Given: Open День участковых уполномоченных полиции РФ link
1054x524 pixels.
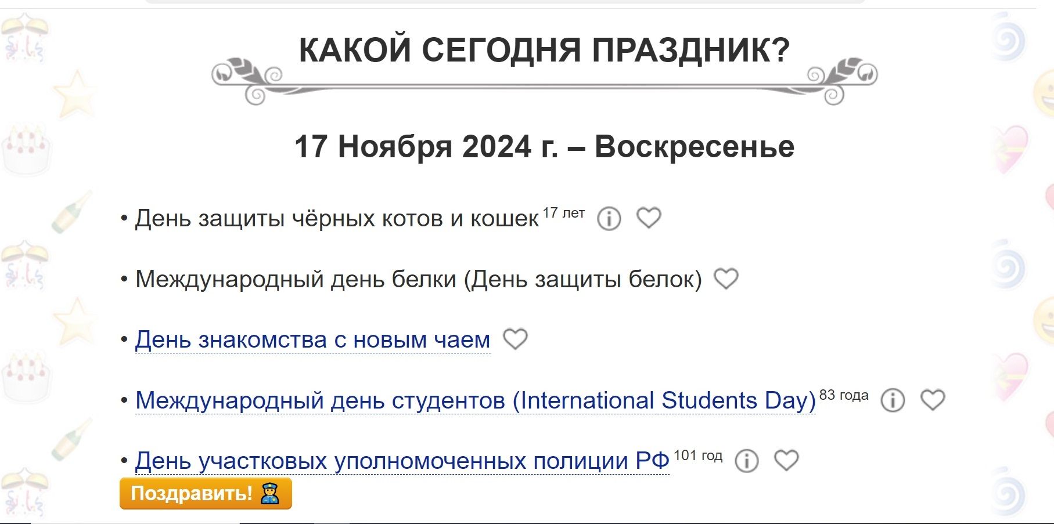Looking at the screenshot, I should pos(402,461).
